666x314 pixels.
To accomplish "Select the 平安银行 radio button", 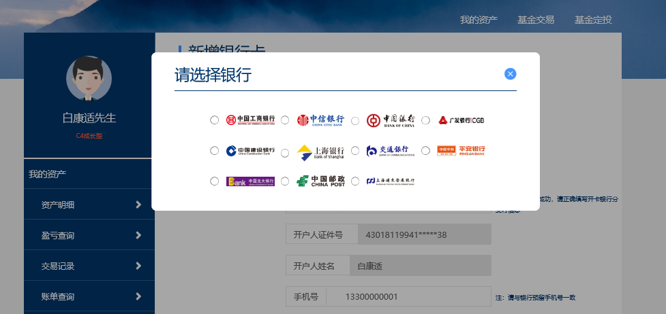I will coord(425,150).
